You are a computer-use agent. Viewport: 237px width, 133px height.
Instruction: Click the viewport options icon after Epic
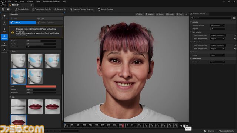[x=186, y=14]
